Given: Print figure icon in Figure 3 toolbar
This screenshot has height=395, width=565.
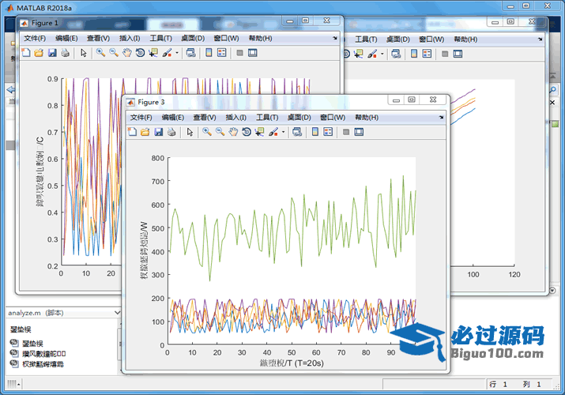Looking at the screenshot, I should 171,132.
